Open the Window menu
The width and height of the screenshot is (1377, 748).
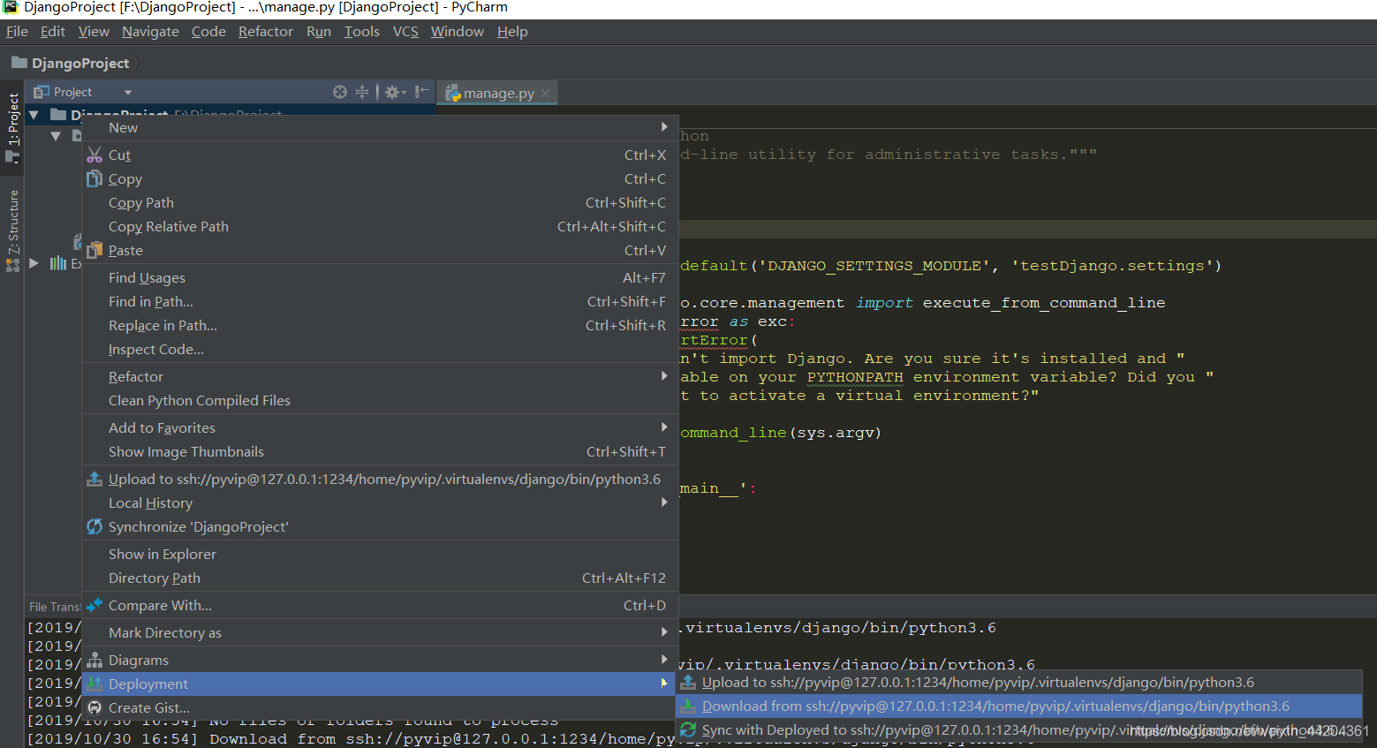click(458, 32)
